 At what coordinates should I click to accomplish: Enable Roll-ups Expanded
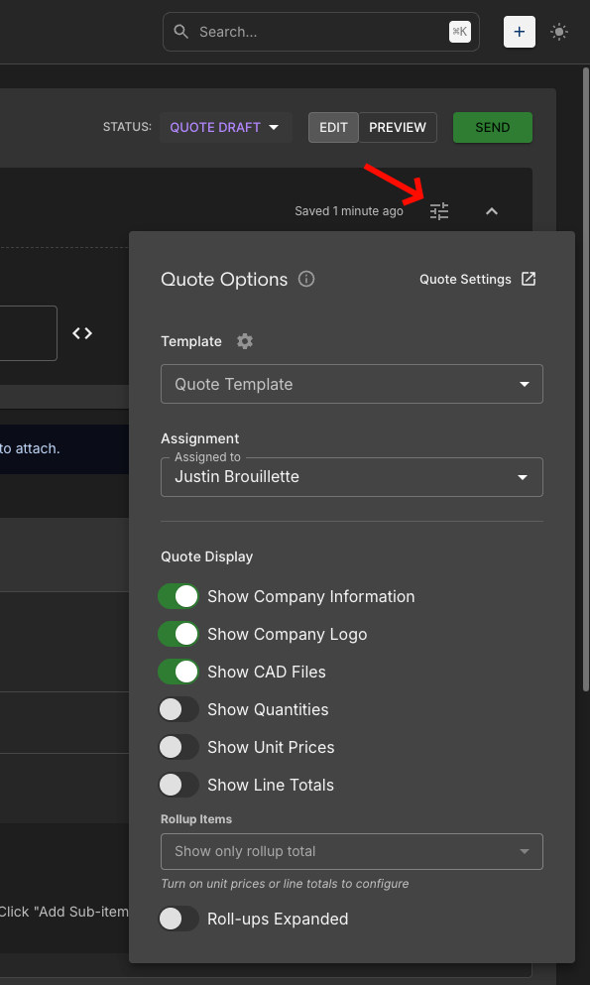click(x=178, y=919)
